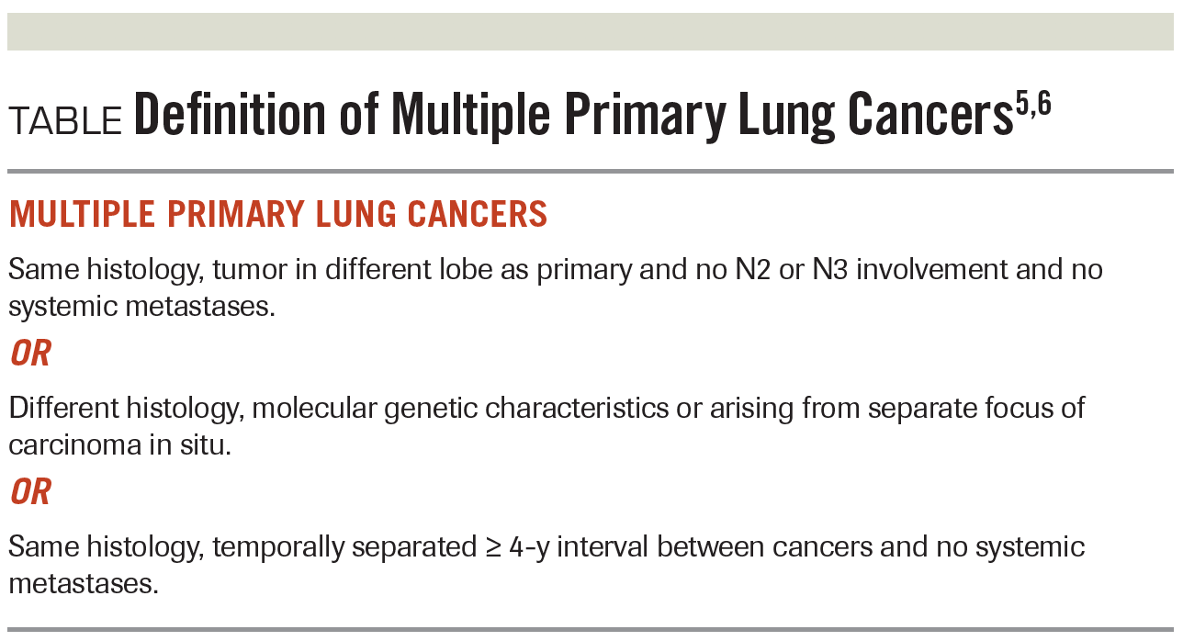
Task: Click the bottom border line of the table
Action: click(591, 630)
